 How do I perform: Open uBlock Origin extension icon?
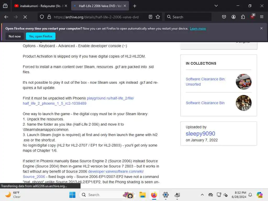tap(253, 16)
